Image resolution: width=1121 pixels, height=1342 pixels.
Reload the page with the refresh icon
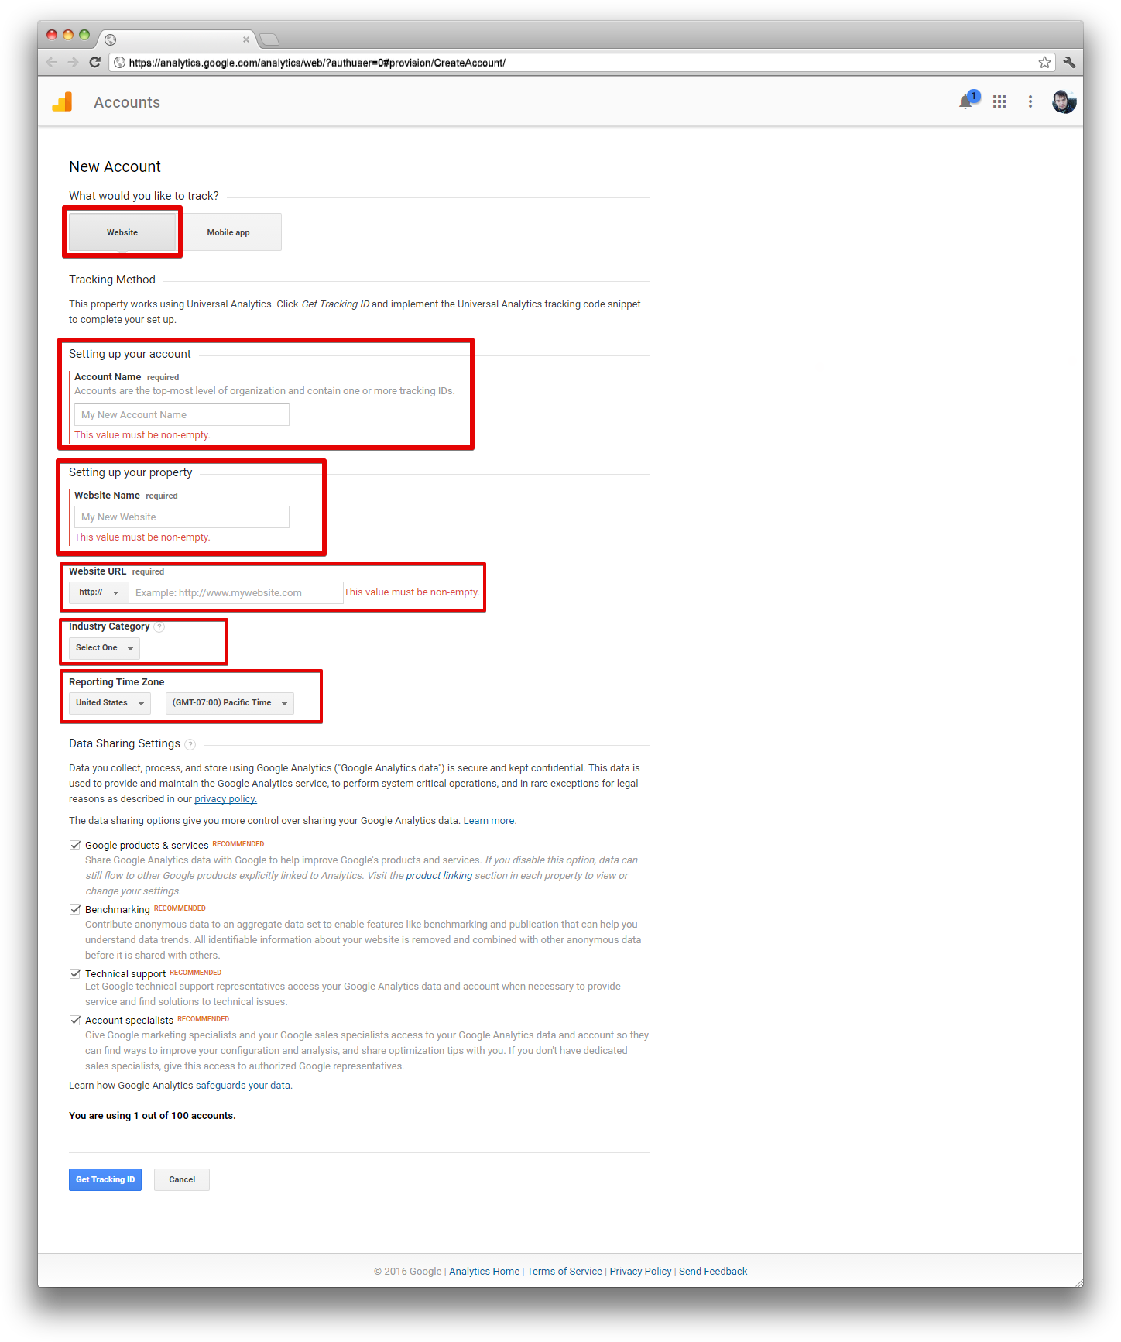pyautogui.click(x=95, y=63)
